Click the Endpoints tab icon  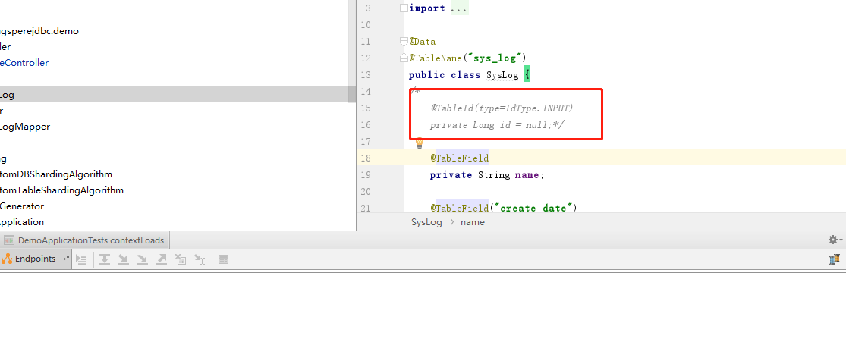7,259
